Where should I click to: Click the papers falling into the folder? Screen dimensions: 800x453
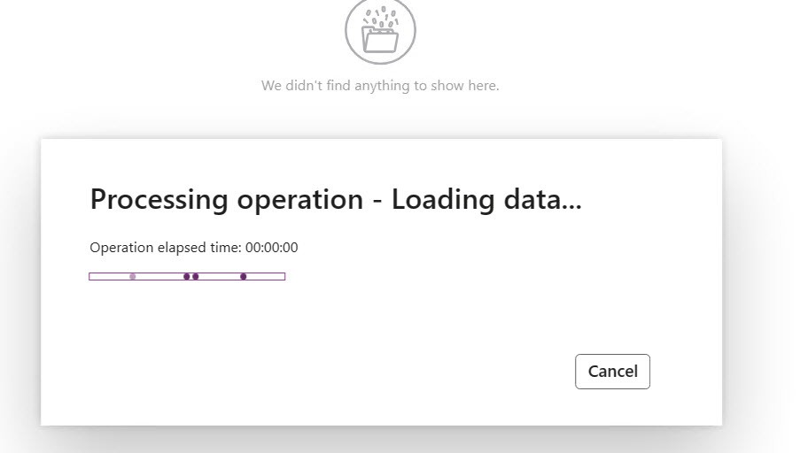(x=381, y=19)
